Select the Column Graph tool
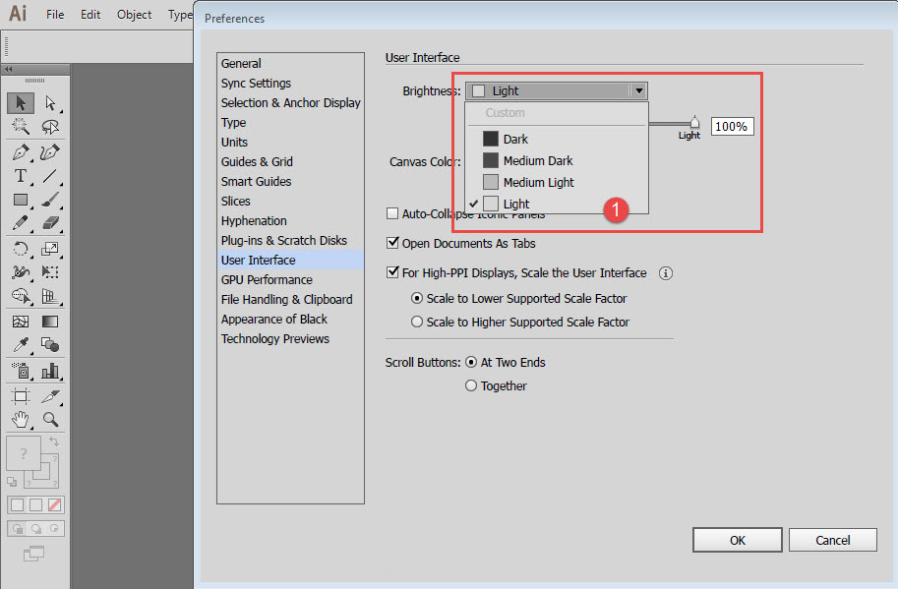The height and width of the screenshot is (589, 898). click(50, 371)
